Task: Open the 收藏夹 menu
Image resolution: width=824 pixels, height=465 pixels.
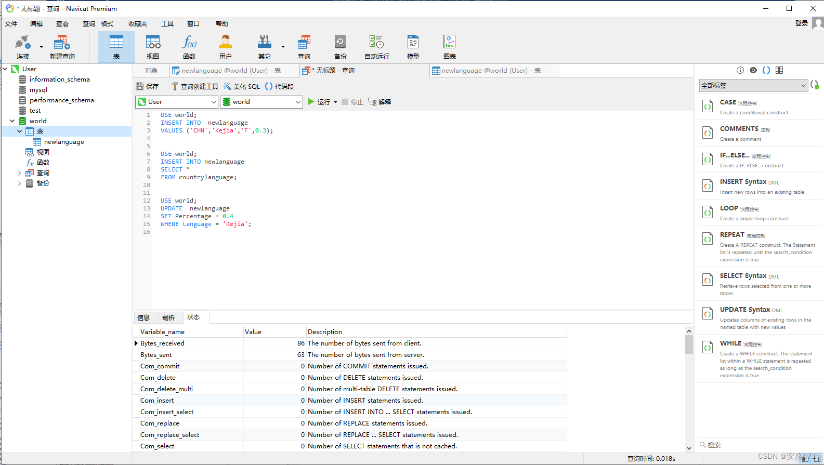Action: [x=138, y=24]
